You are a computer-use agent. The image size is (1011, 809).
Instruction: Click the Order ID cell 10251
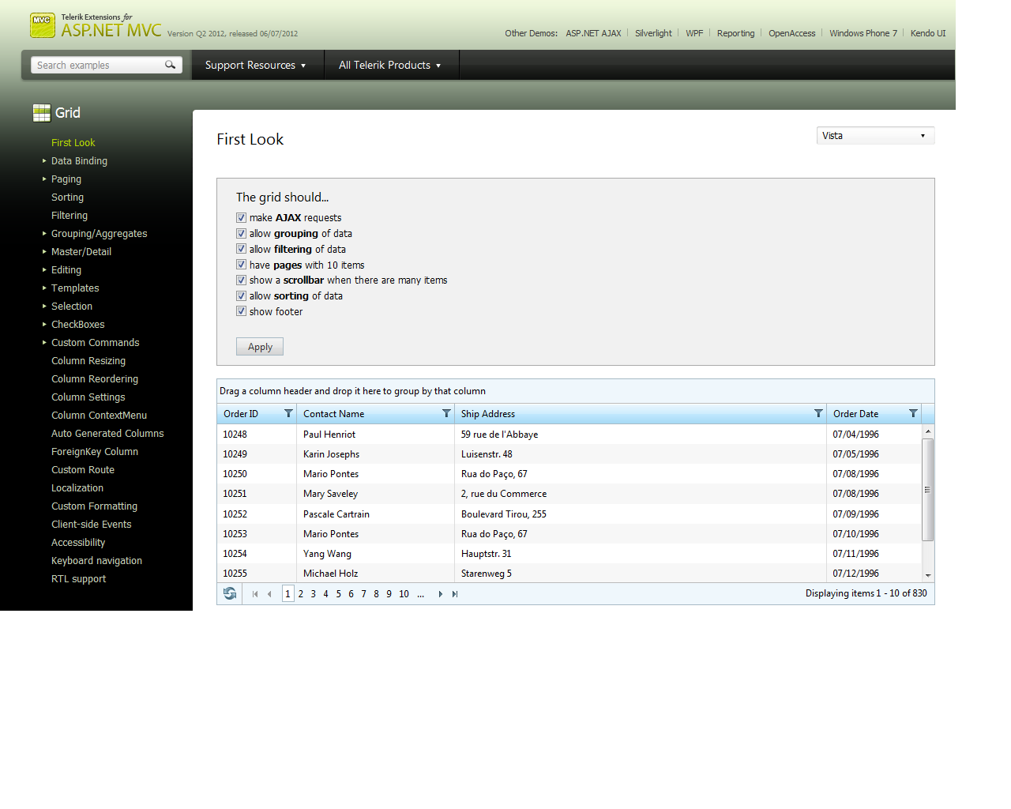[235, 494]
